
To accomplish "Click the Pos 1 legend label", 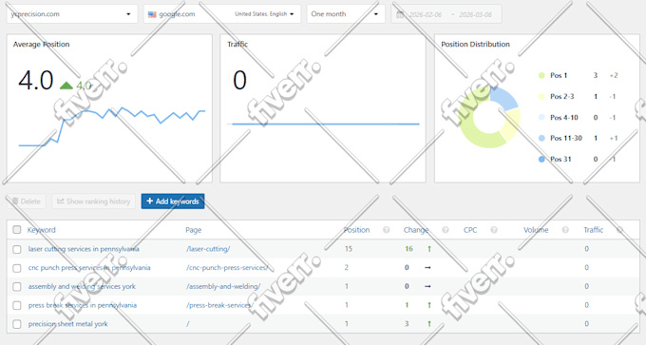I will tap(559, 75).
